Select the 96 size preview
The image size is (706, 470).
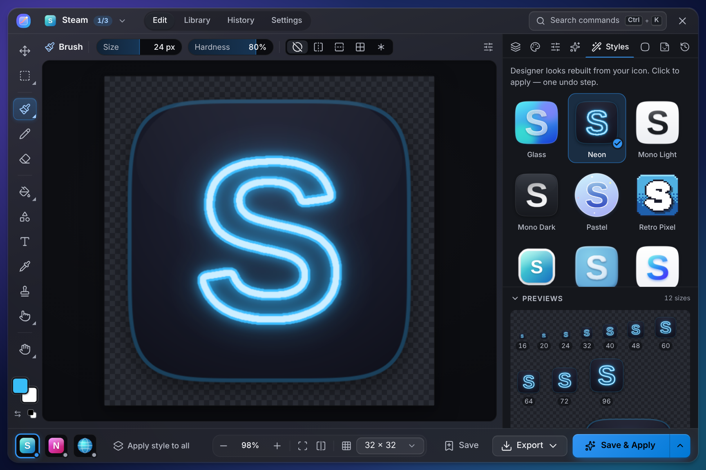606,382
